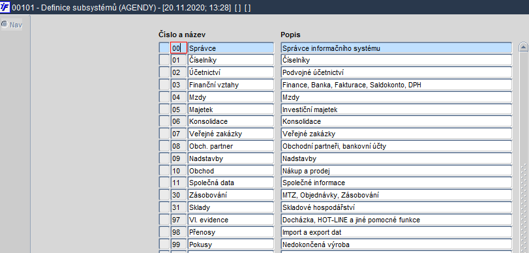The image size is (529, 253).
Task: Click description Investiční majetek
Action: [x=396, y=110]
